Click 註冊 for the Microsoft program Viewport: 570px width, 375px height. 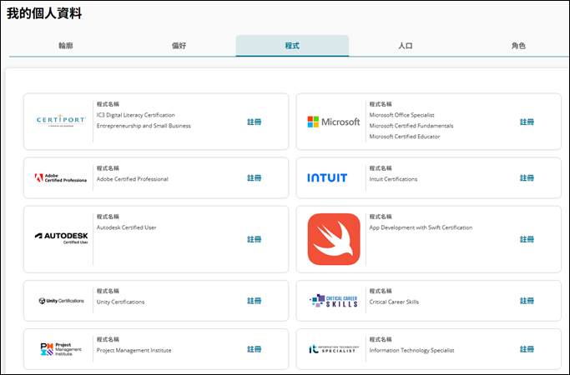click(x=527, y=122)
